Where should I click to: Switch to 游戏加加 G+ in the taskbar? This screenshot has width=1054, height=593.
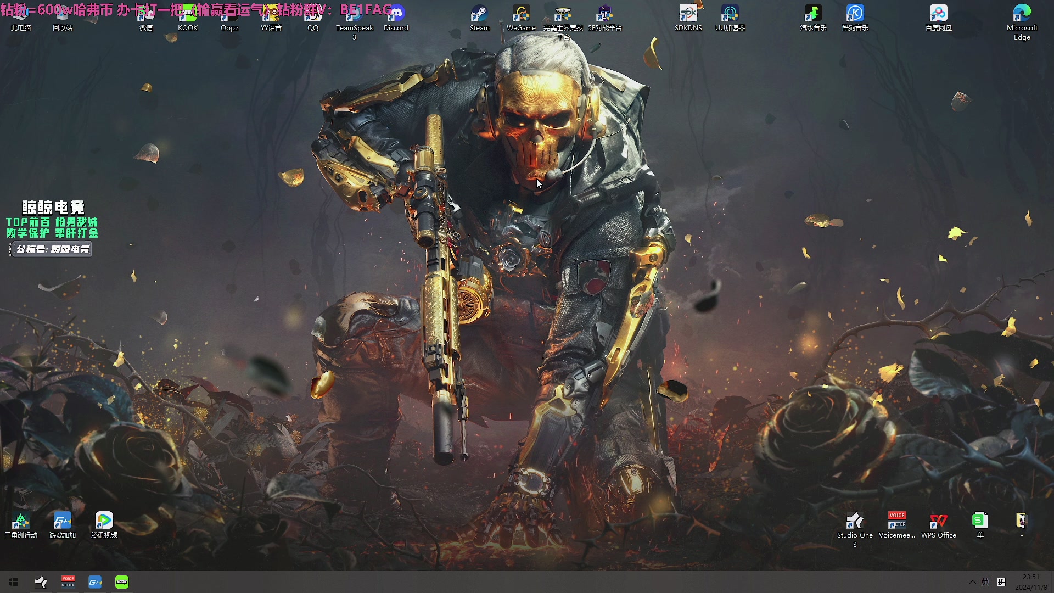pos(95,582)
